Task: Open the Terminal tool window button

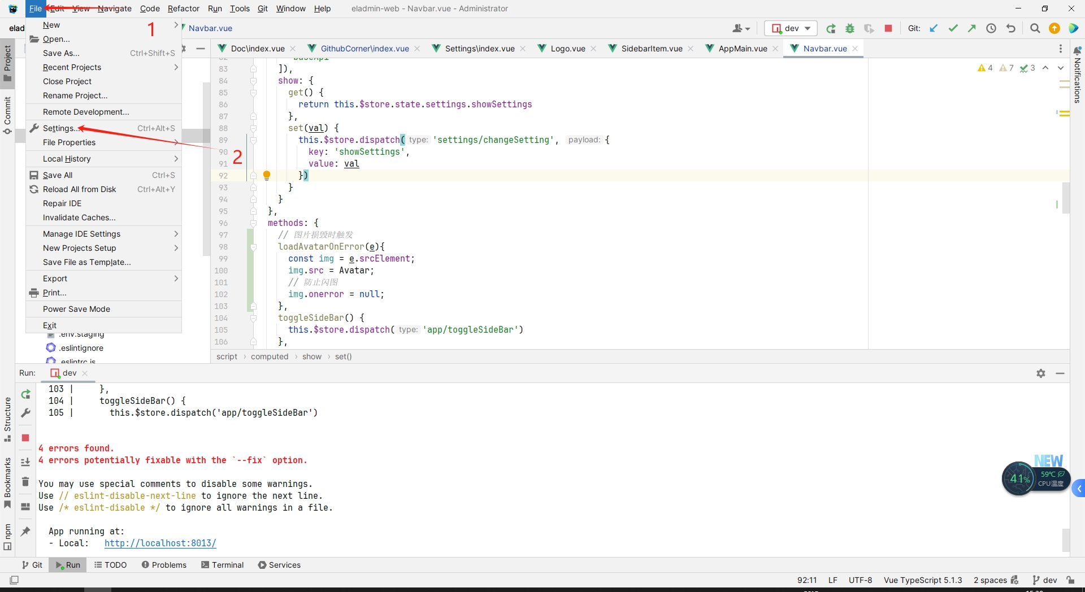Action: coord(222,565)
